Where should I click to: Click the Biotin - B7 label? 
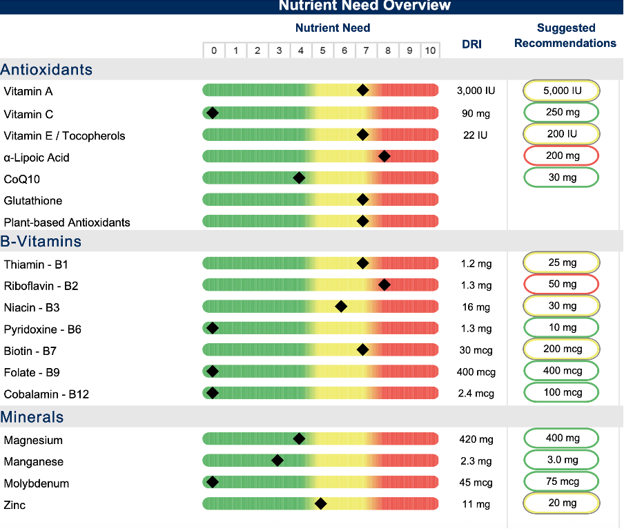coord(30,351)
